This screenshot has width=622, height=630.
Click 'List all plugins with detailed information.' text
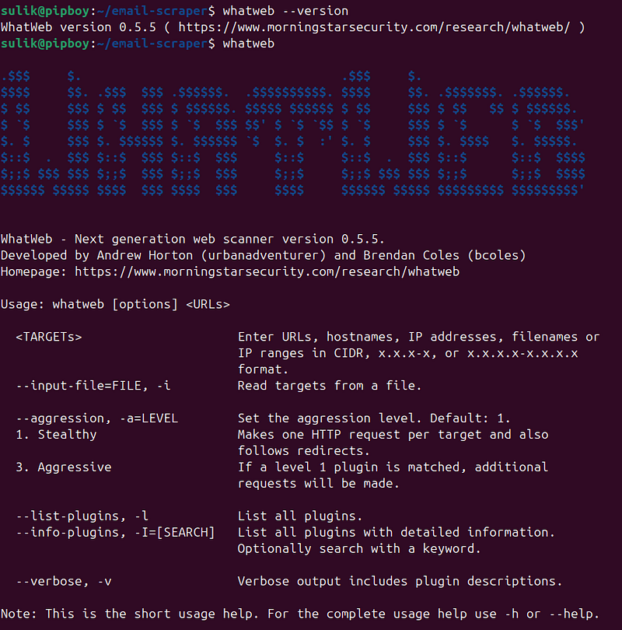pos(397,533)
